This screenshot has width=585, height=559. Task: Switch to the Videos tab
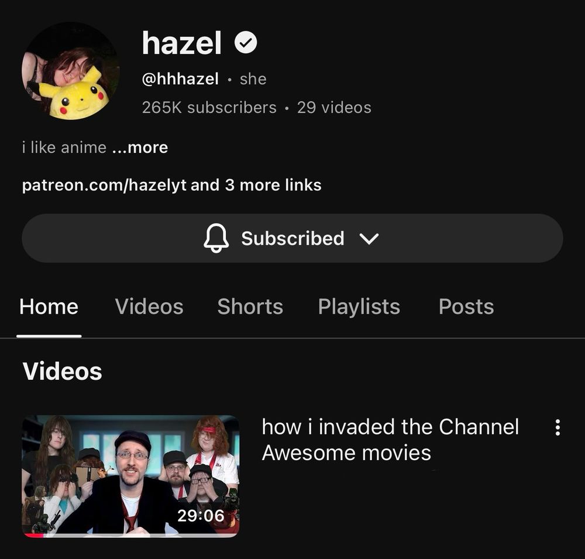pyautogui.click(x=149, y=307)
